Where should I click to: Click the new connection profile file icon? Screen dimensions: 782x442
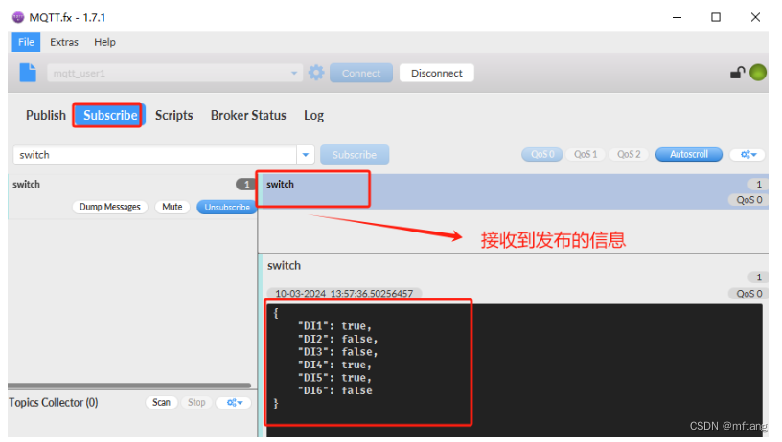click(28, 73)
